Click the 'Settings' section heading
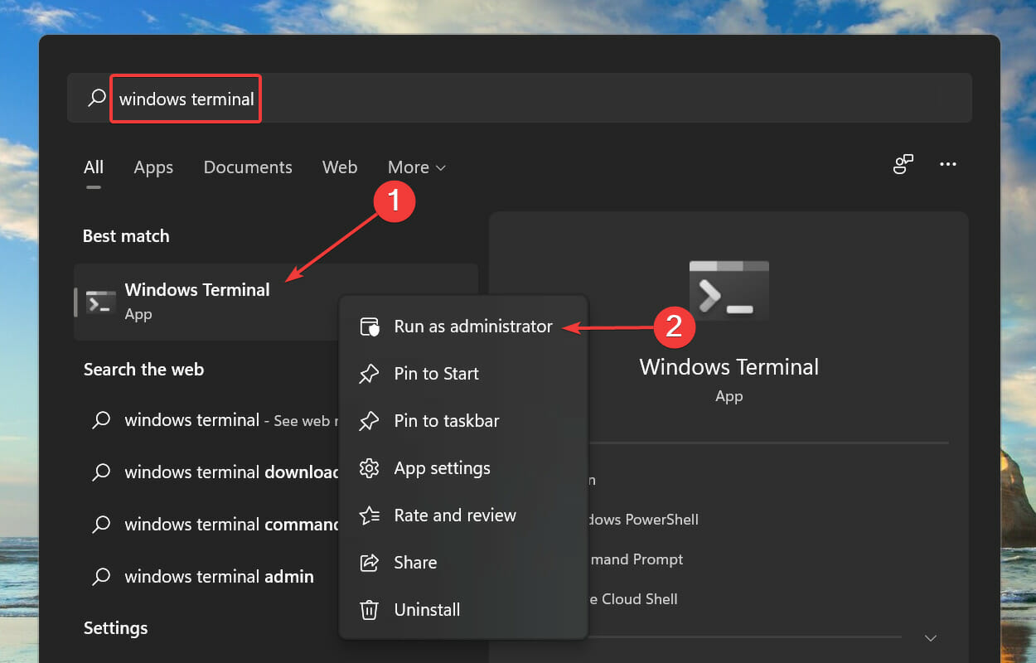 coord(115,628)
